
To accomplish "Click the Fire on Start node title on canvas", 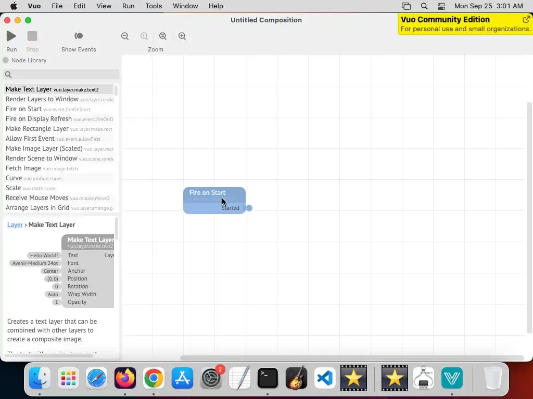I will pos(207,192).
